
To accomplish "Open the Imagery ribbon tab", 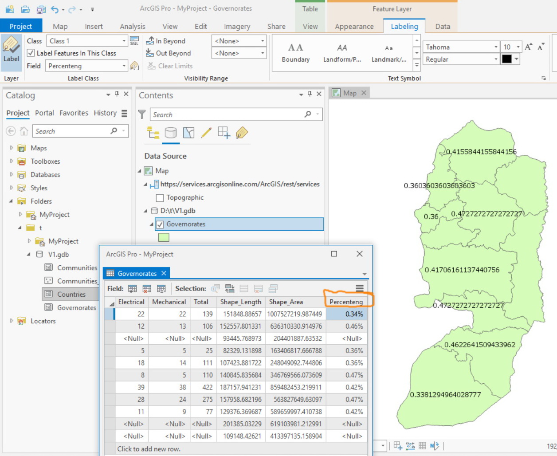I will (x=237, y=27).
